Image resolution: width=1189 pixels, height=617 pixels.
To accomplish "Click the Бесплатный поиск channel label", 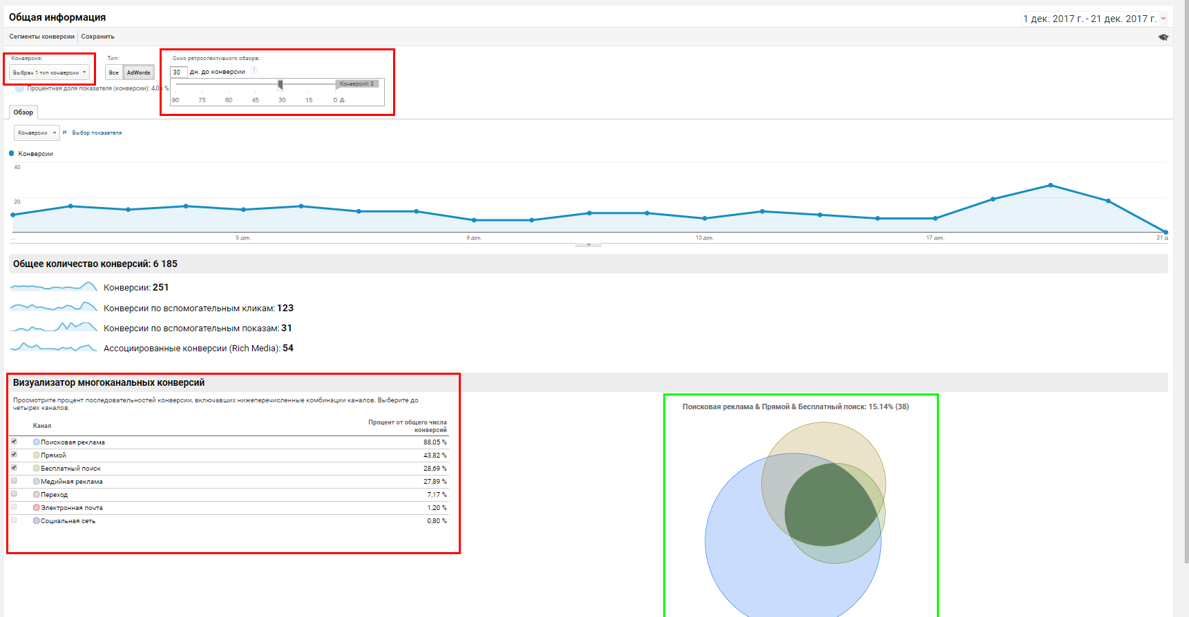I will point(70,468).
